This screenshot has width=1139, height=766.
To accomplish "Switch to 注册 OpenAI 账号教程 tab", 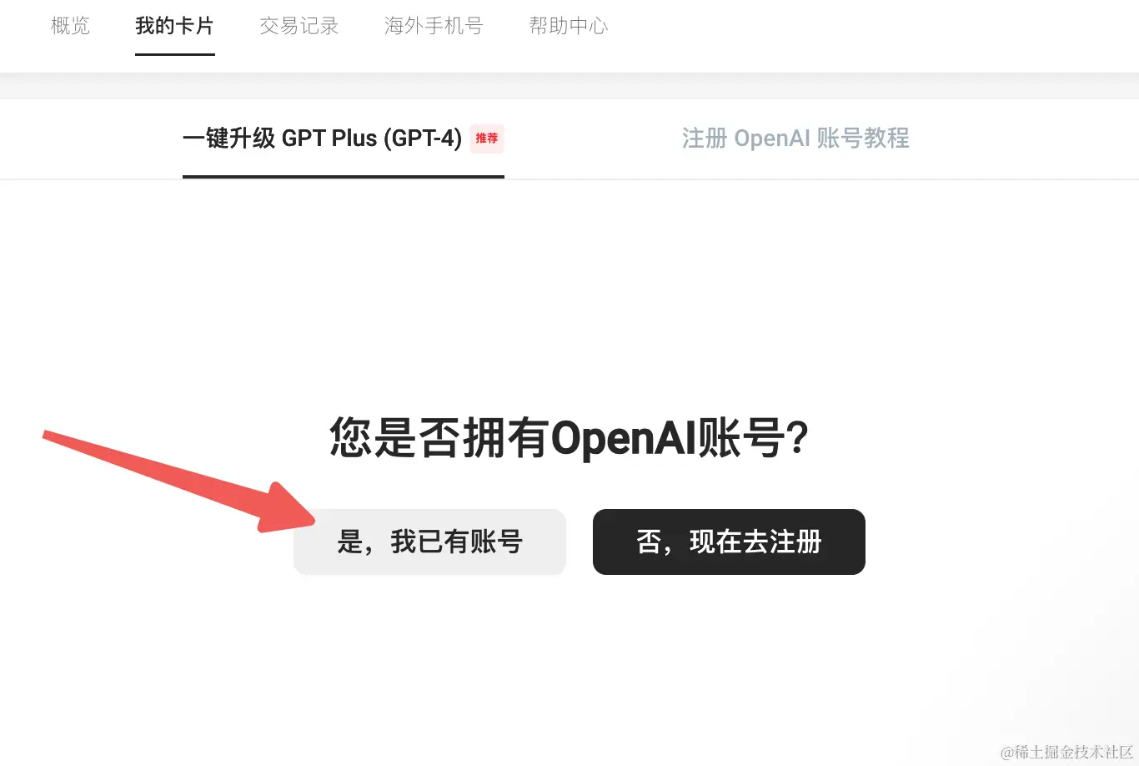I will click(795, 138).
